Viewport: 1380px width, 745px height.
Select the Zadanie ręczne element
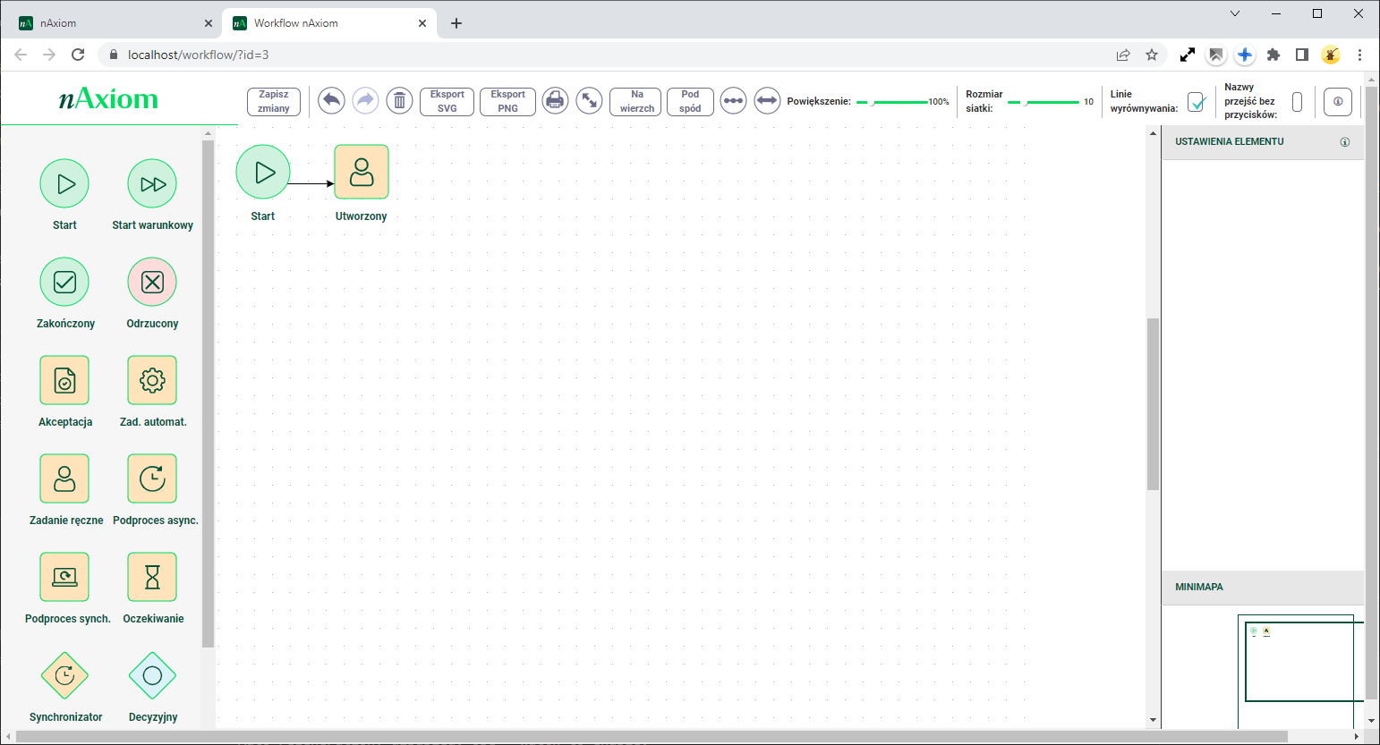(x=64, y=478)
